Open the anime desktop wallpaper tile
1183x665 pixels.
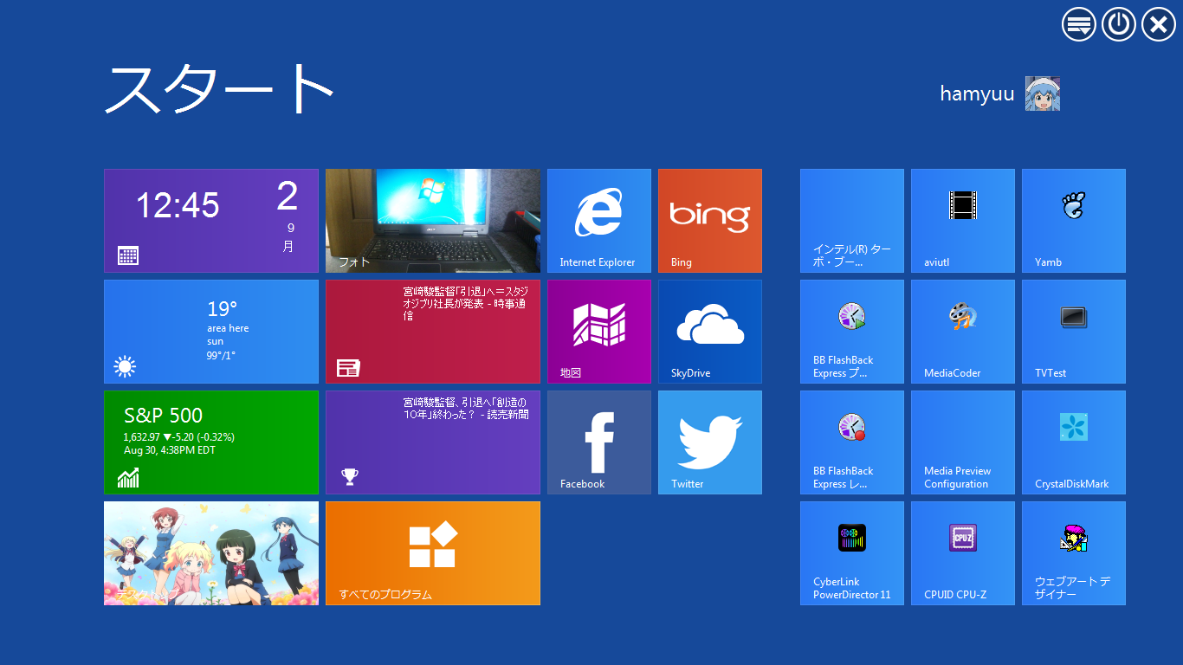point(211,553)
